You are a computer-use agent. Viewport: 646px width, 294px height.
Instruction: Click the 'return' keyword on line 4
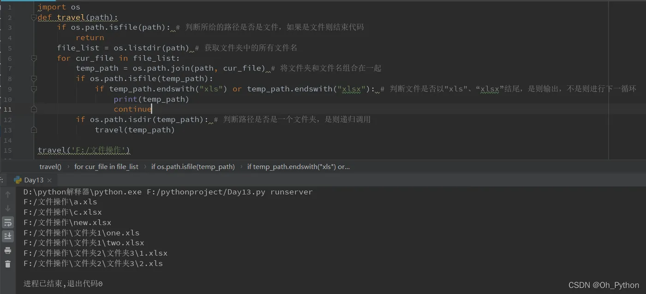(90, 38)
